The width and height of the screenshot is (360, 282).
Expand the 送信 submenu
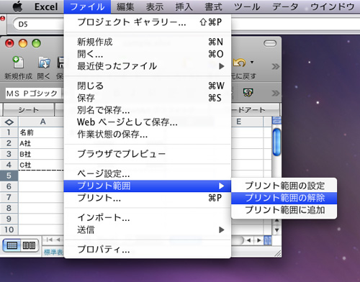pos(148,229)
